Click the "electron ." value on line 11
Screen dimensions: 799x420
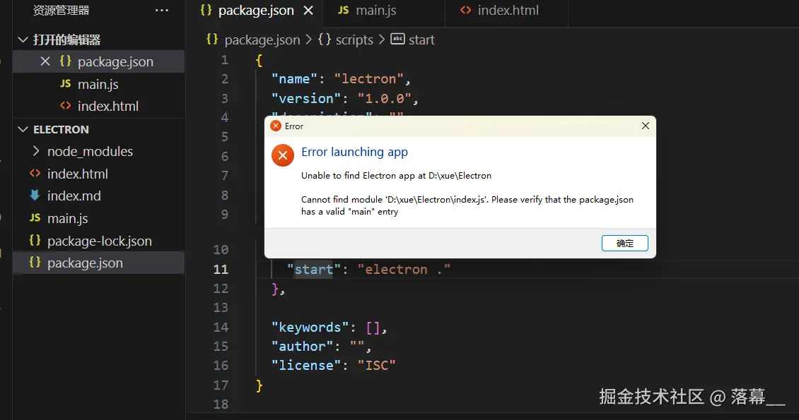pos(404,270)
